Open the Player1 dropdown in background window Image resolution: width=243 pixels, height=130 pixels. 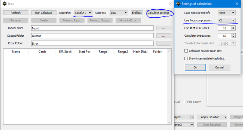[192, 117]
